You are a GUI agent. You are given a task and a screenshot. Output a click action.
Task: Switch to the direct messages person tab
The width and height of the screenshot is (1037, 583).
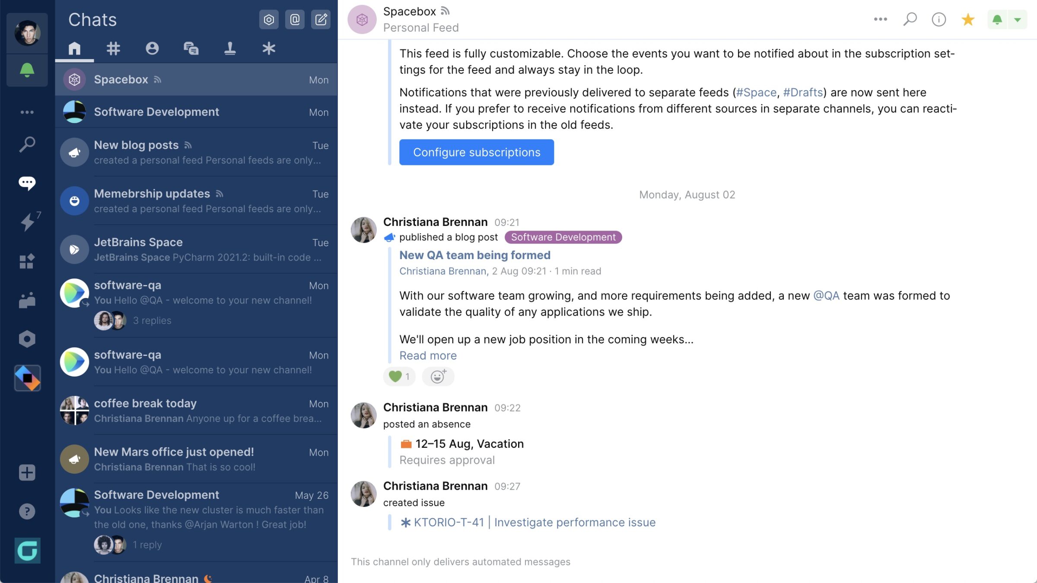click(152, 48)
